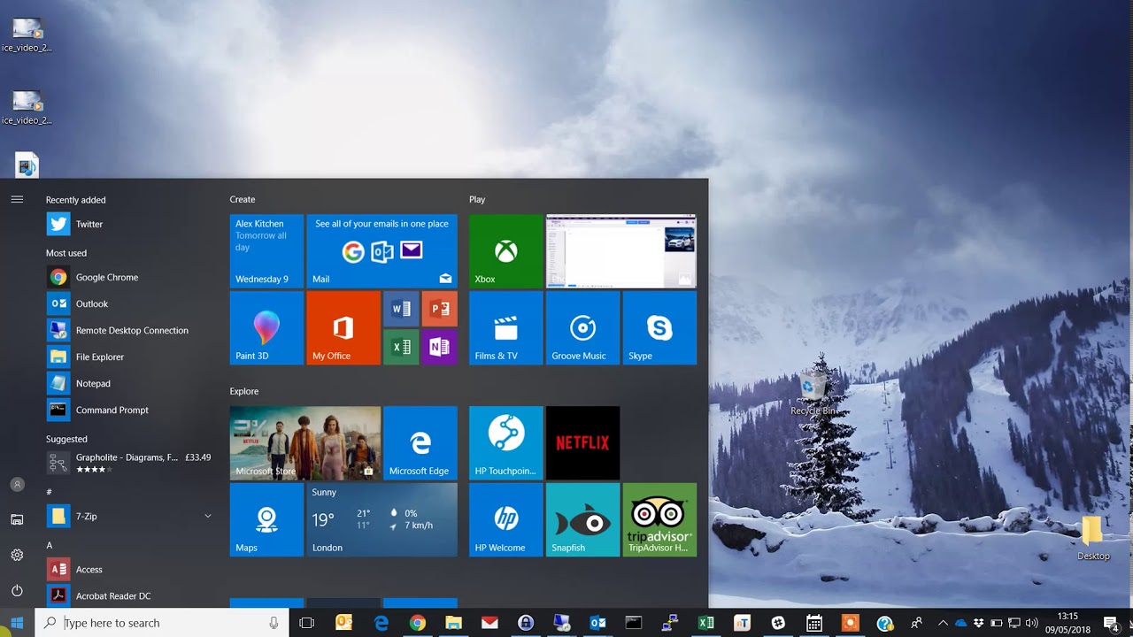Open Twitter from the Recently added list
Image resolution: width=1133 pixels, height=637 pixels.
point(128,224)
